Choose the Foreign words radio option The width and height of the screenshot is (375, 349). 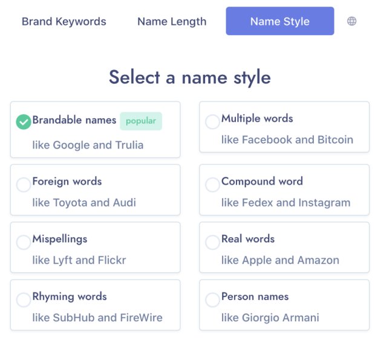23,185
